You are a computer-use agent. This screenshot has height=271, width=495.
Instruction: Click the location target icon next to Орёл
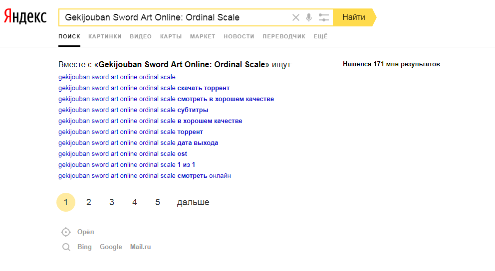click(x=66, y=232)
